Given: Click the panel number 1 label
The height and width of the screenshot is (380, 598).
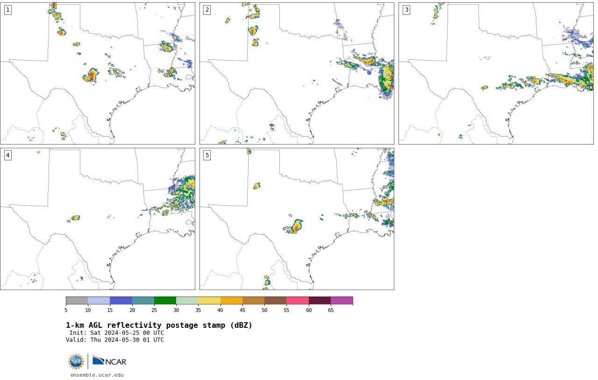Looking at the screenshot, I should point(7,10).
